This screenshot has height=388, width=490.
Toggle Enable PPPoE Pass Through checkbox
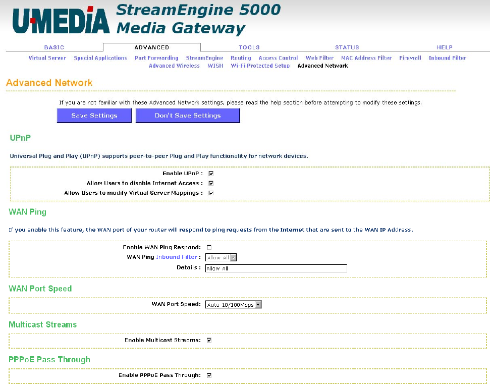tap(209, 375)
